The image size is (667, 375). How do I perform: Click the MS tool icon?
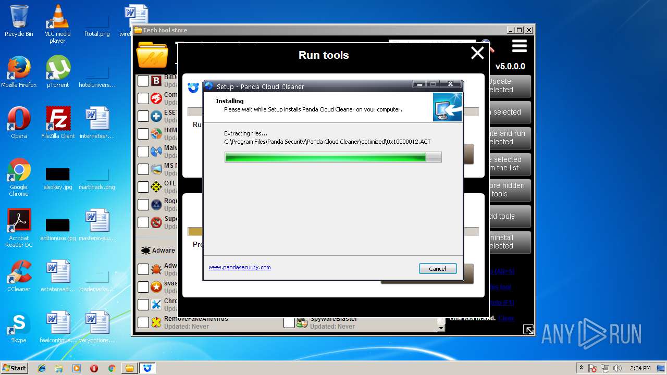click(x=156, y=169)
